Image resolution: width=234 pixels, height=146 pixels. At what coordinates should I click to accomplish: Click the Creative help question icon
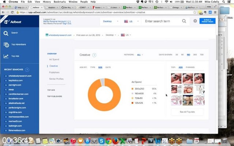pos(94,55)
